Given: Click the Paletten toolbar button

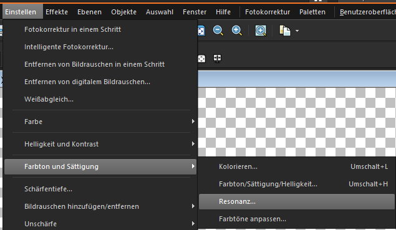Looking at the screenshot, I should tap(312, 12).
